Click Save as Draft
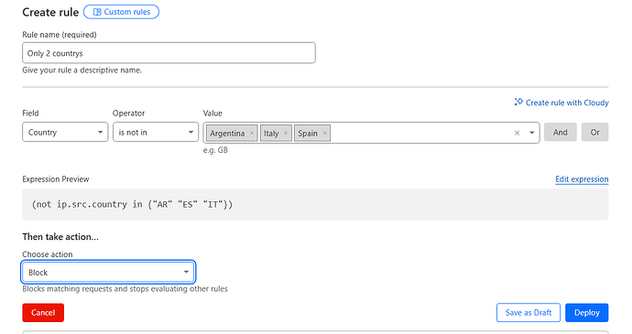This screenshot has width=632, height=334. click(x=528, y=313)
